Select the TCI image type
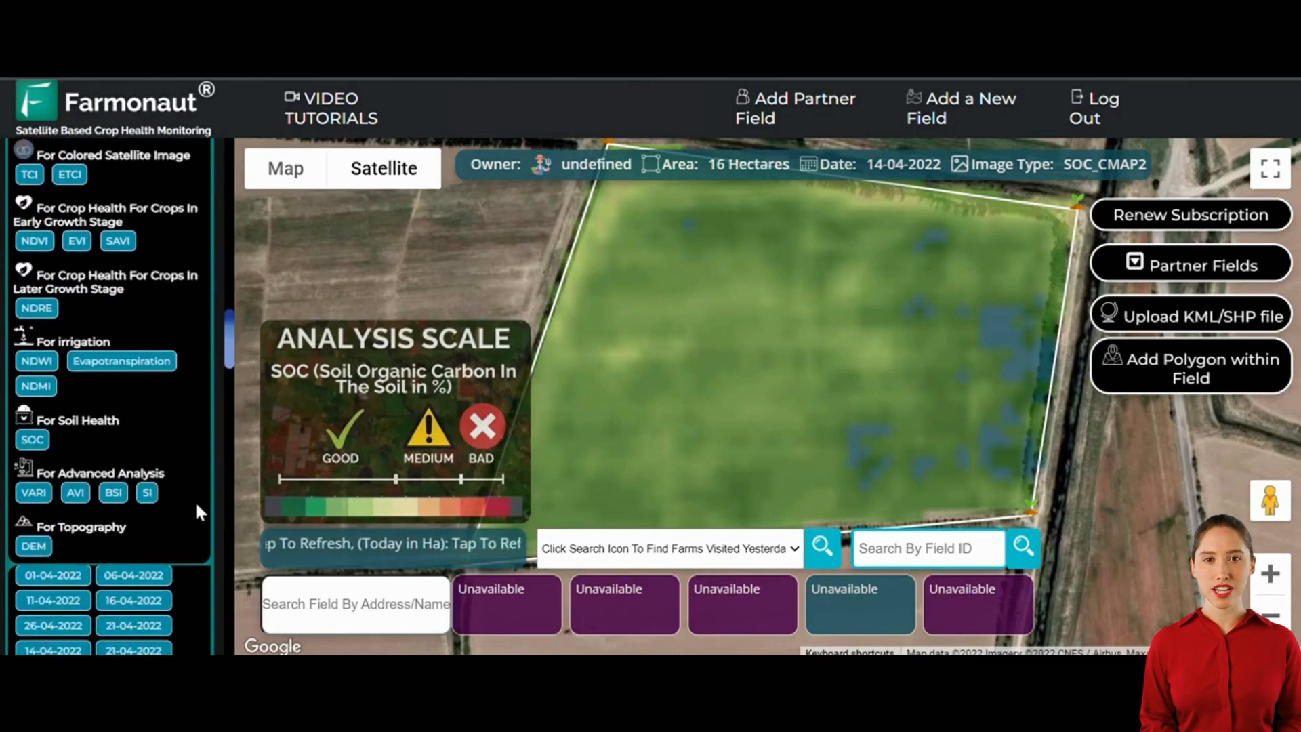Image resolution: width=1301 pixels, height=732 pixels. click(x=29, y=174)
